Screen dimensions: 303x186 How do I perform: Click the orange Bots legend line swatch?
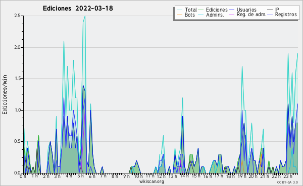(x=179, y=15)
